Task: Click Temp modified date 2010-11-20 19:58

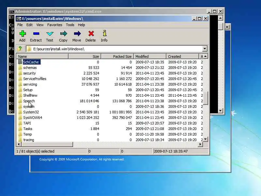Action: 150,134
